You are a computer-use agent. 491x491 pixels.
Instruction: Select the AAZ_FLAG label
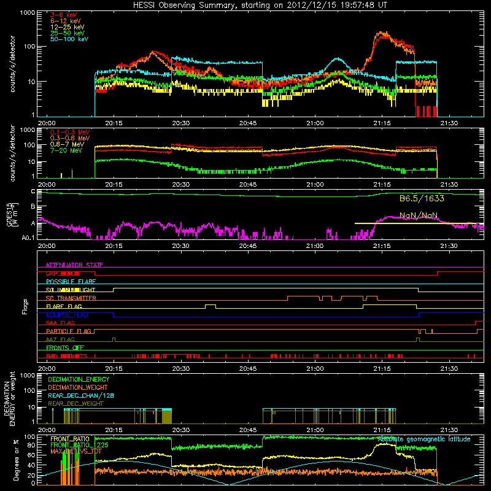pyautogui.click(x=60, y=339)
